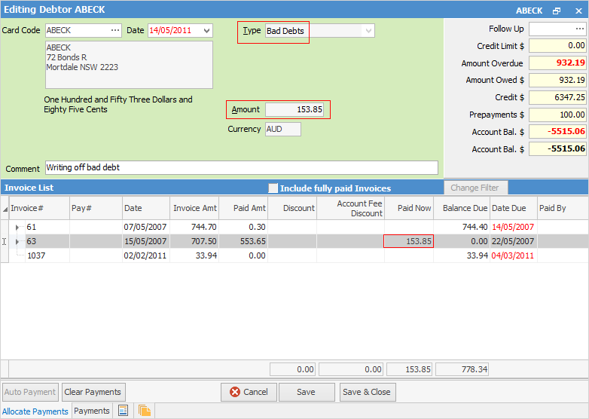Click the restore window icon beside ABECK
This screenshot has height=419, width=589.
point(557,11)
